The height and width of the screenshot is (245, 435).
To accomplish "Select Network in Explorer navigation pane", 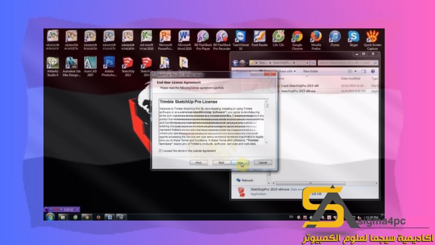I will point(244,180).
